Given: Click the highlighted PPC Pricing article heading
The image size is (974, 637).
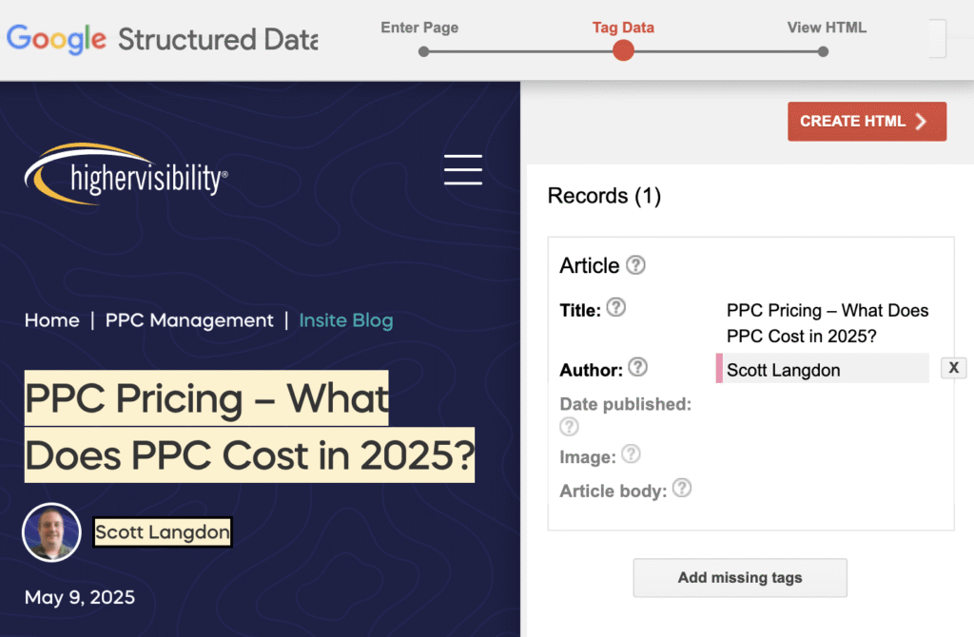Looking at the screenshot, I should pyautogui.click(x=249, y=427).
